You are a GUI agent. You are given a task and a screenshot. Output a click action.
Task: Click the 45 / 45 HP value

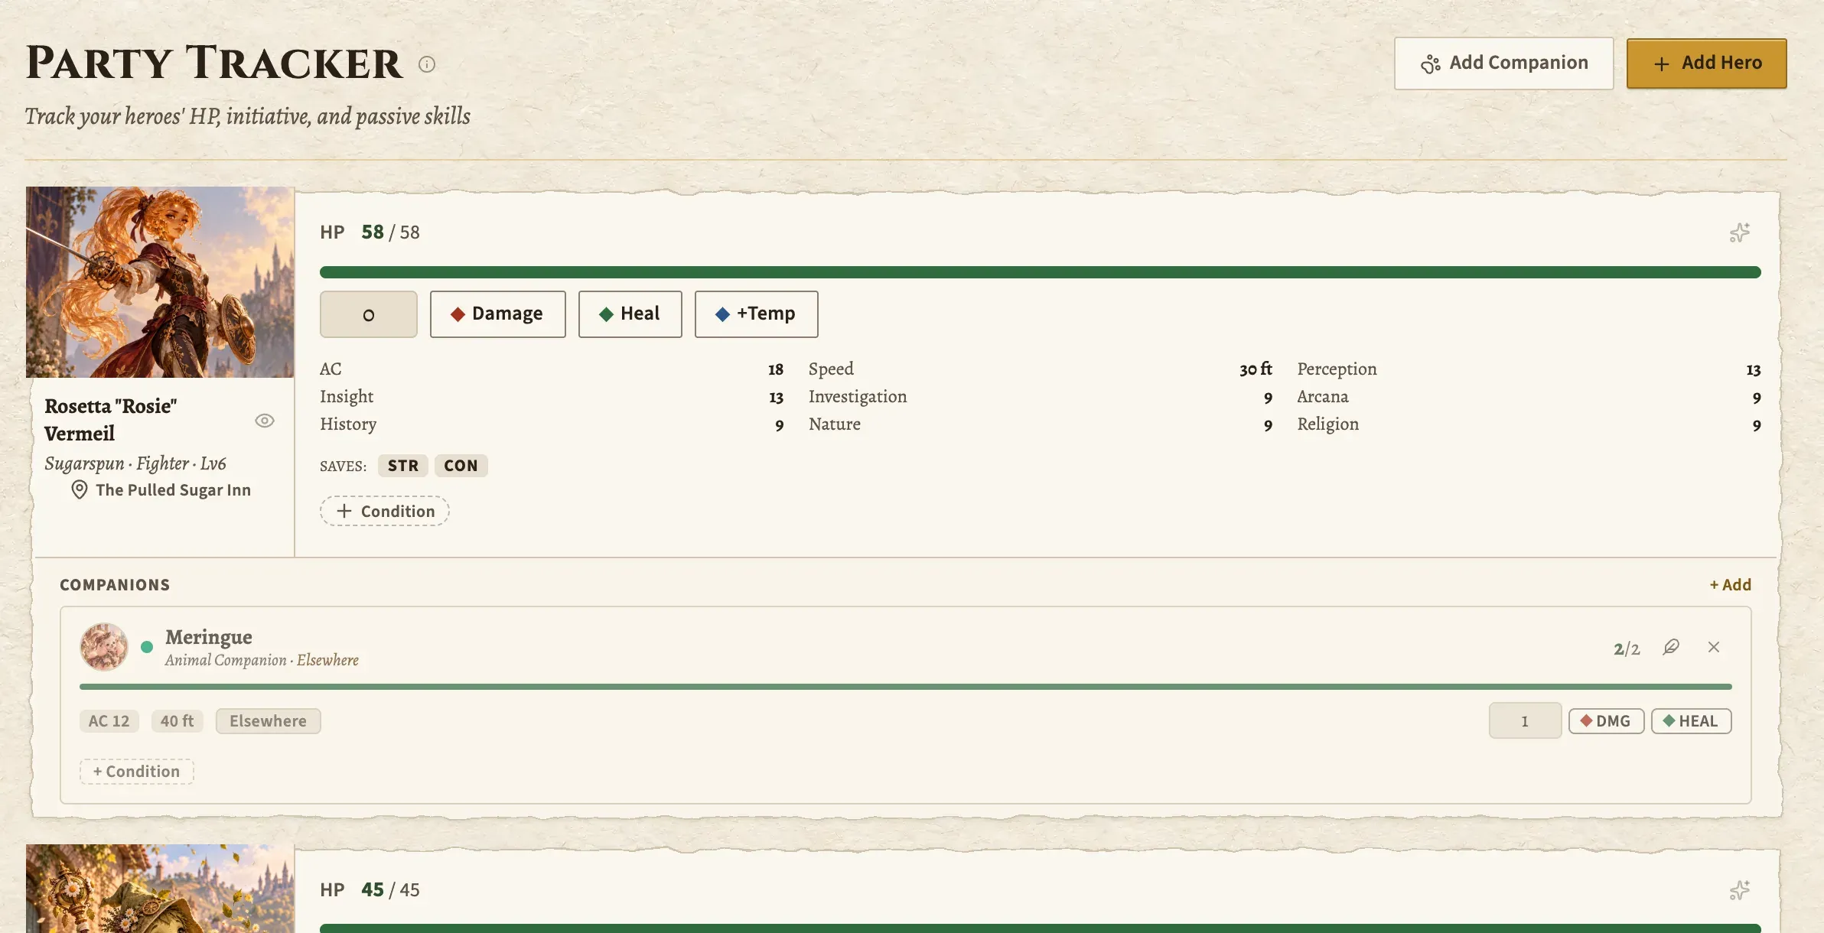coord(390,890)
